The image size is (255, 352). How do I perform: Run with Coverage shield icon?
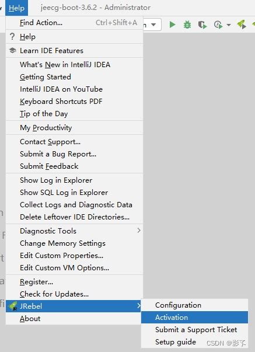[202, 25]
